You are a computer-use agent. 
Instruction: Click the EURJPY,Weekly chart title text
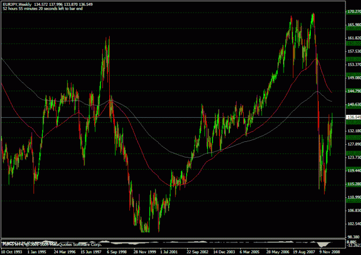pos(17,5)
